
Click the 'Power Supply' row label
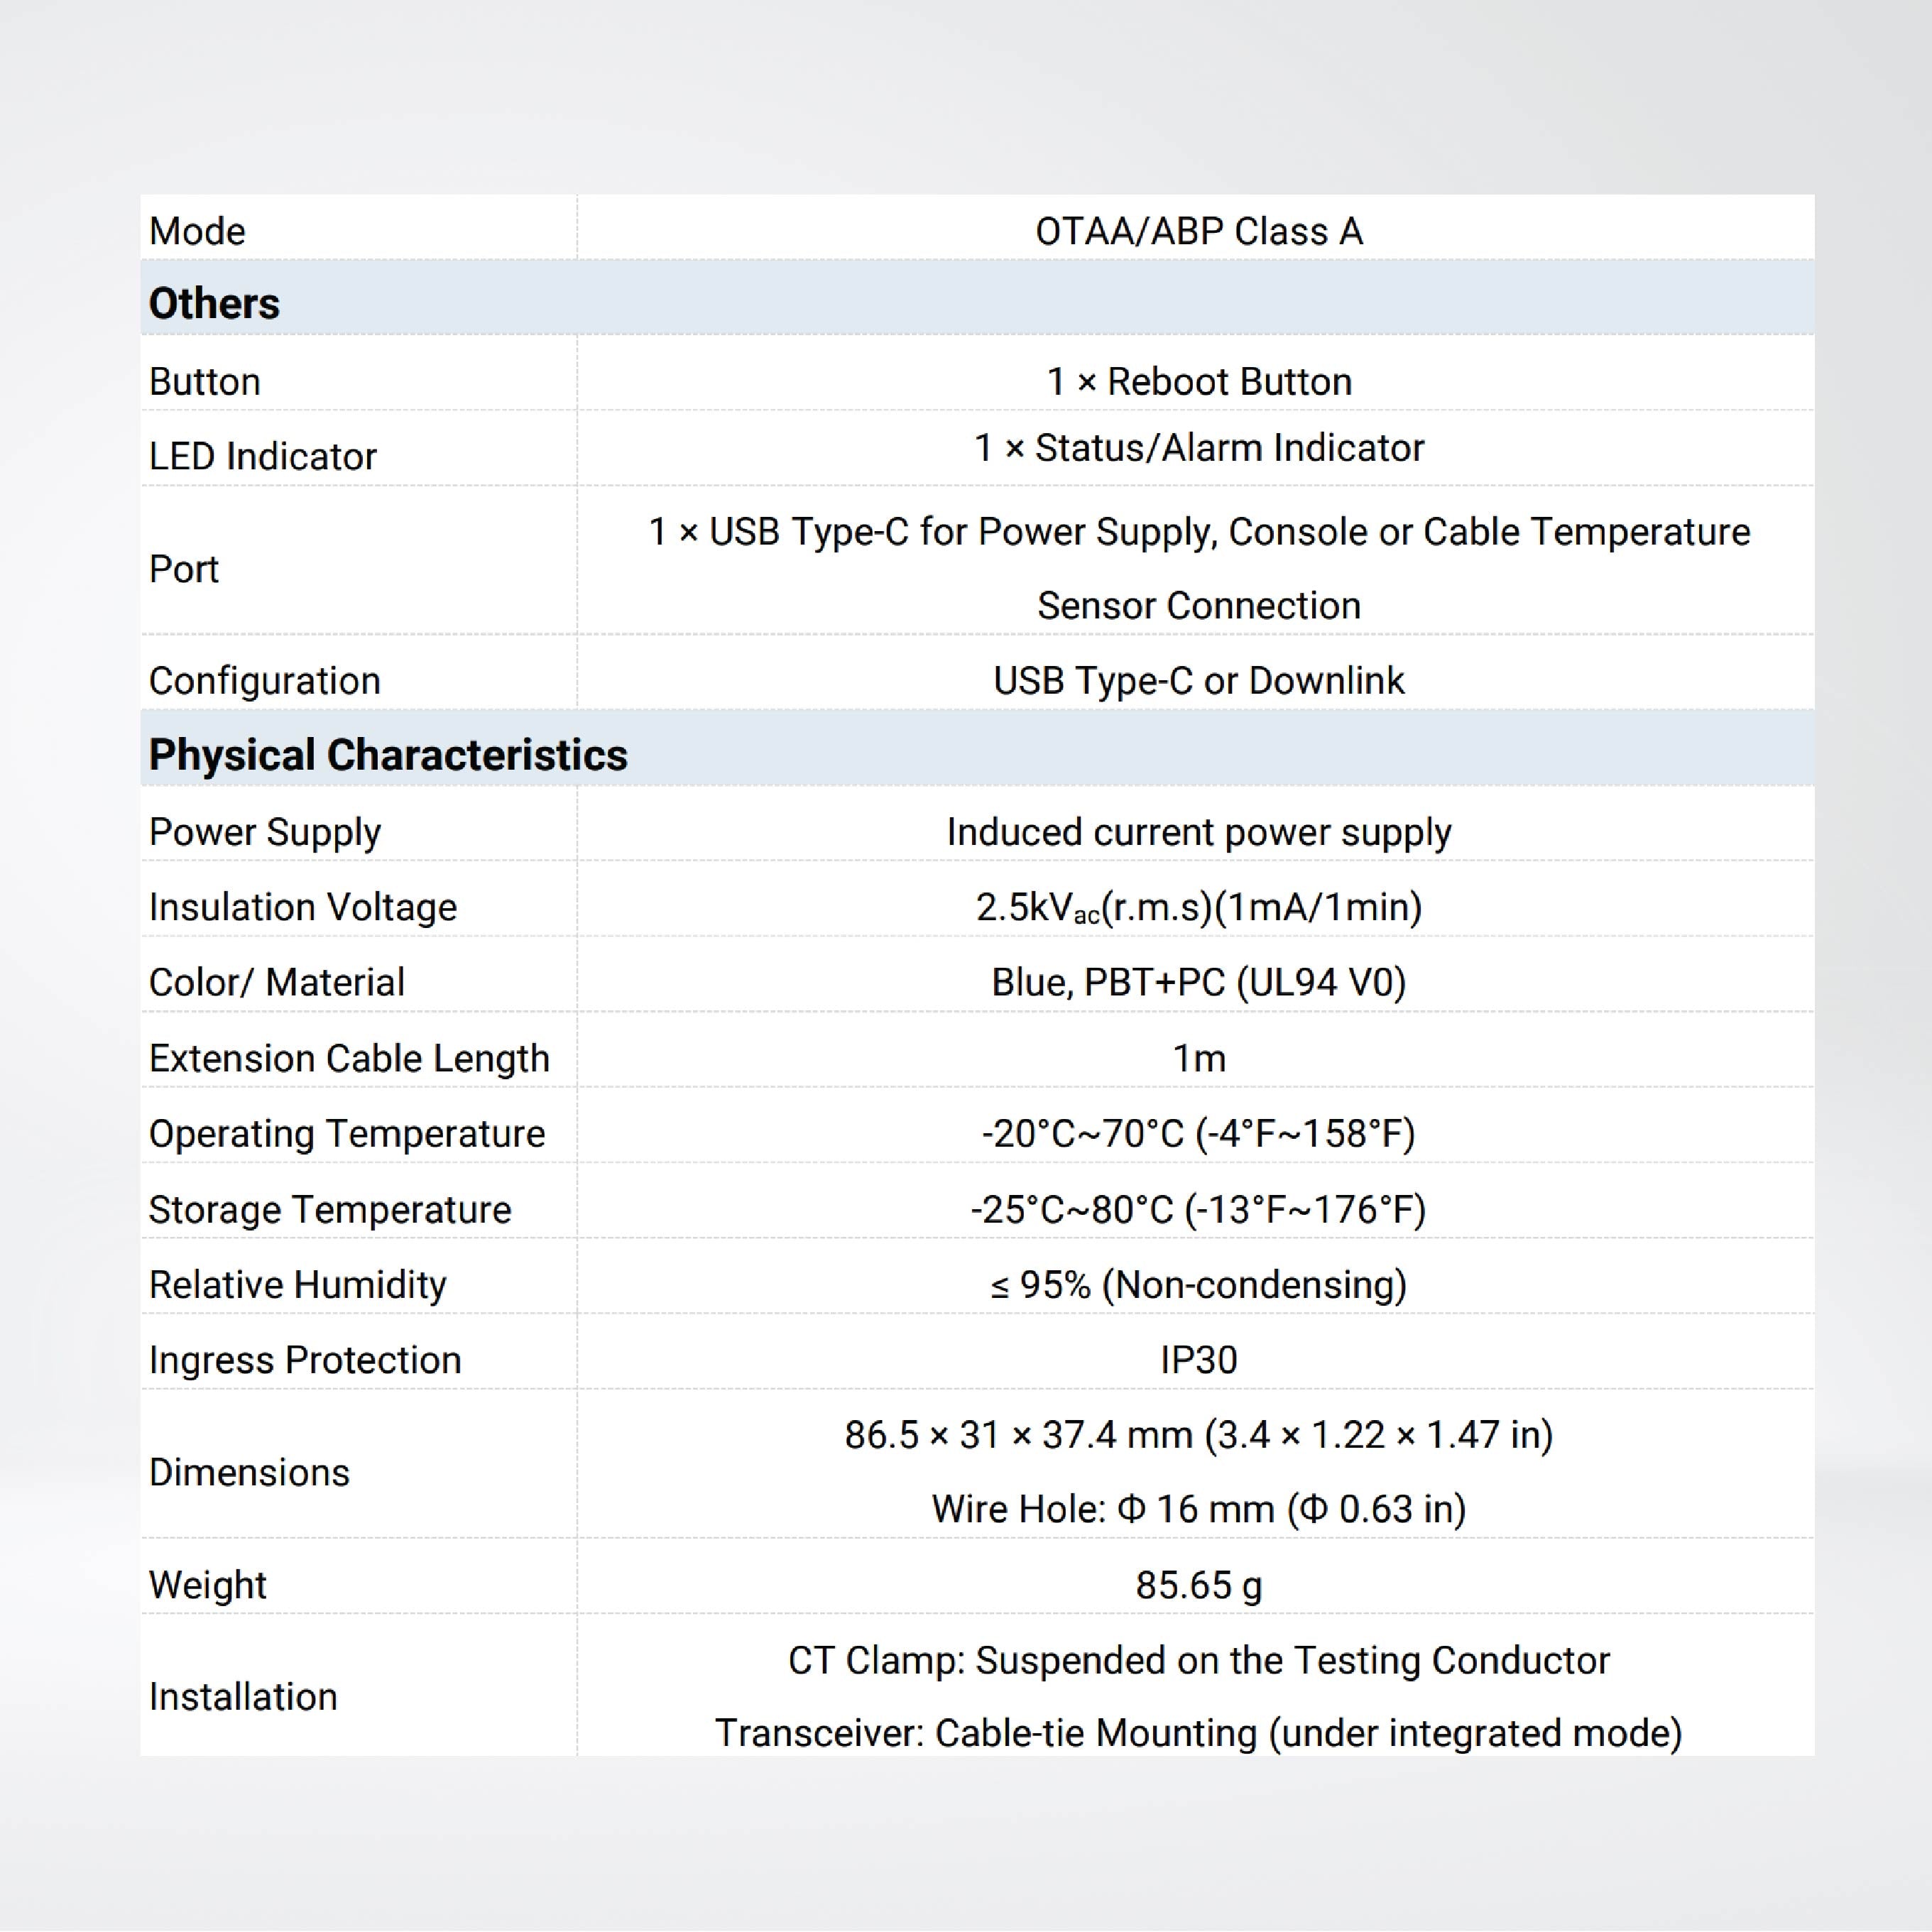(x=265, y=833)
